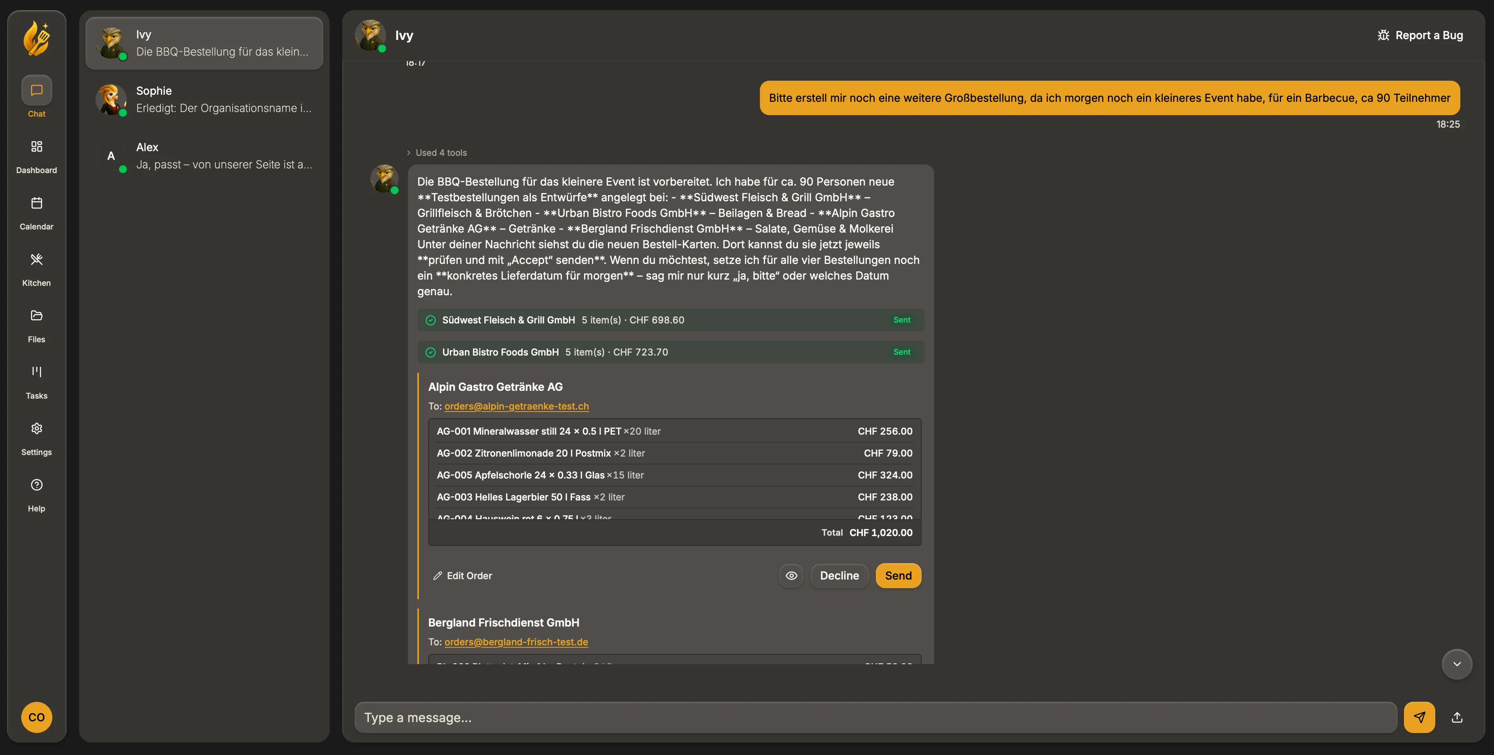This screenshot has height=755, width=1494.
Task: Send the Alpin Gastro Getränke order
Action: click(x=898, y=576)
